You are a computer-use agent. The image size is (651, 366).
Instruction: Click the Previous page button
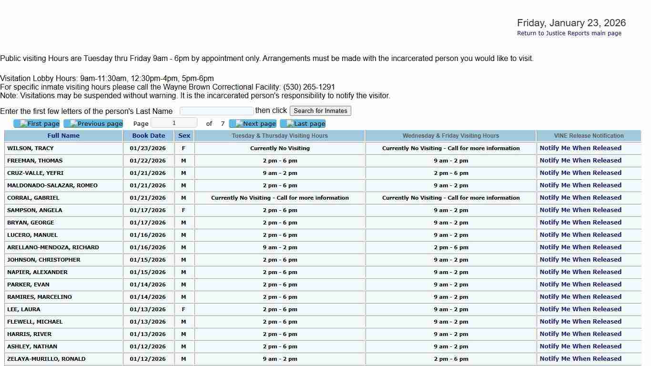(x=93, y=124)
